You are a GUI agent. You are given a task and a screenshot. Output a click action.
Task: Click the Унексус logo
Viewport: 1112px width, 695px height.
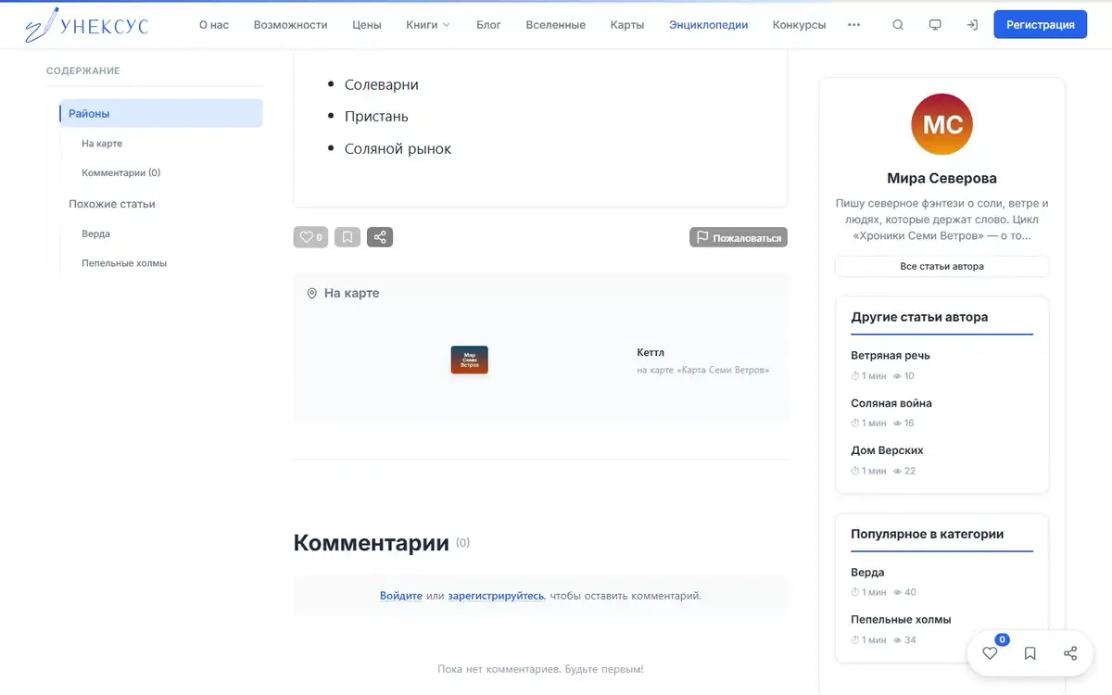(86, 25)
